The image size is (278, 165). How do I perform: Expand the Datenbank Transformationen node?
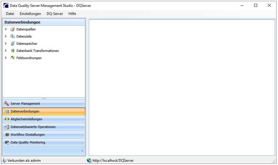[6, 51]
